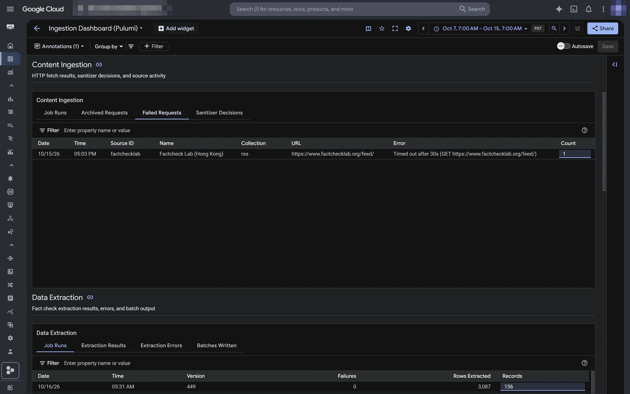Activate Cloud Shell terminal icon
This screenshot has height=394, width=630.
[574, 9]
